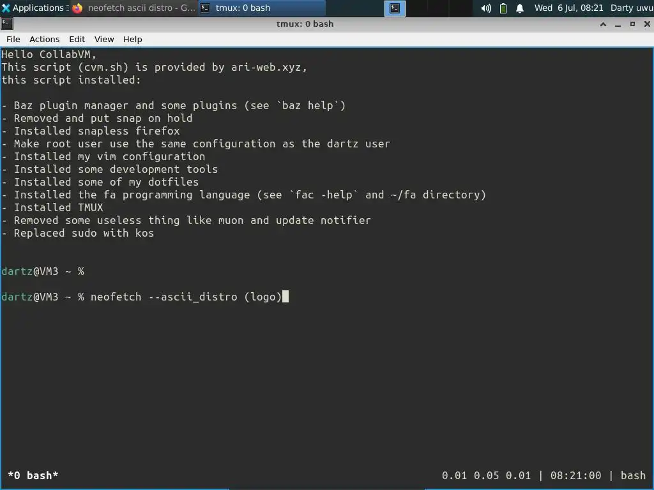Click the '*0 bash*' tmux window indicator
Image resolution: width=654 pixels, height=490 pixels.
tap(33, 475)
